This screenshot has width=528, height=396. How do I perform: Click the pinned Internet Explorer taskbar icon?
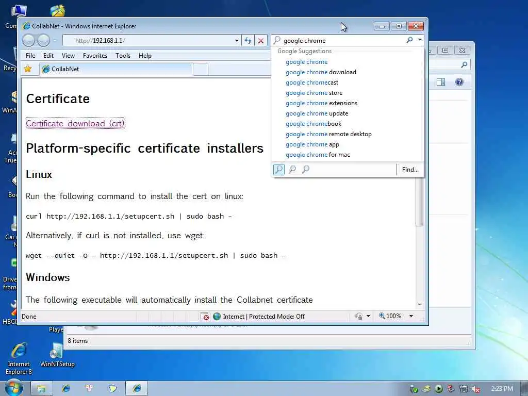click(65, 388)
